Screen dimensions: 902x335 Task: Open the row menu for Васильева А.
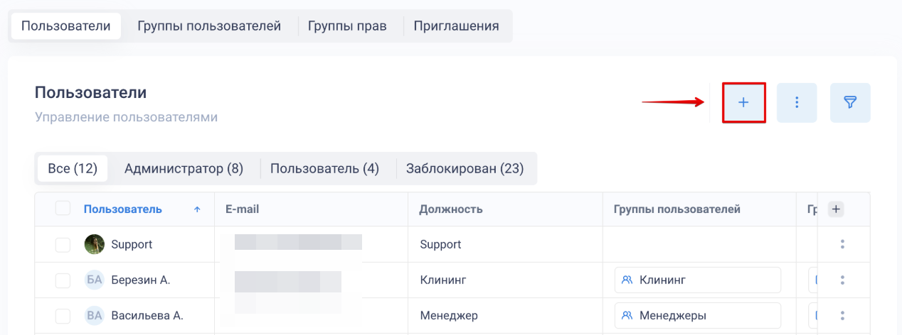(842, 315)
